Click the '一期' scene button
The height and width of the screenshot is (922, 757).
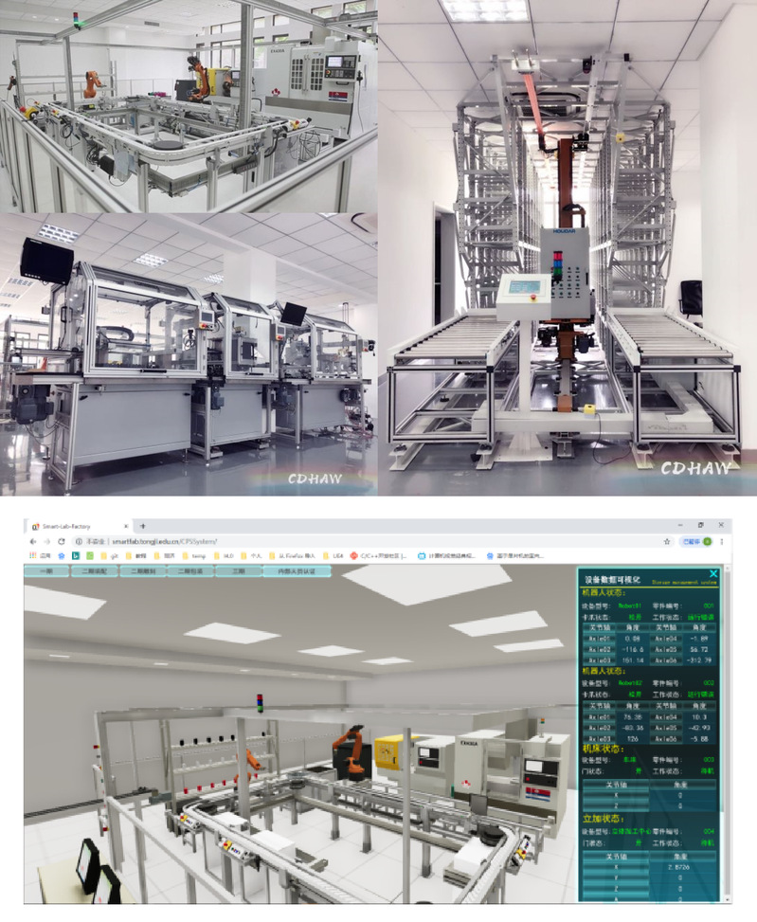46,572
